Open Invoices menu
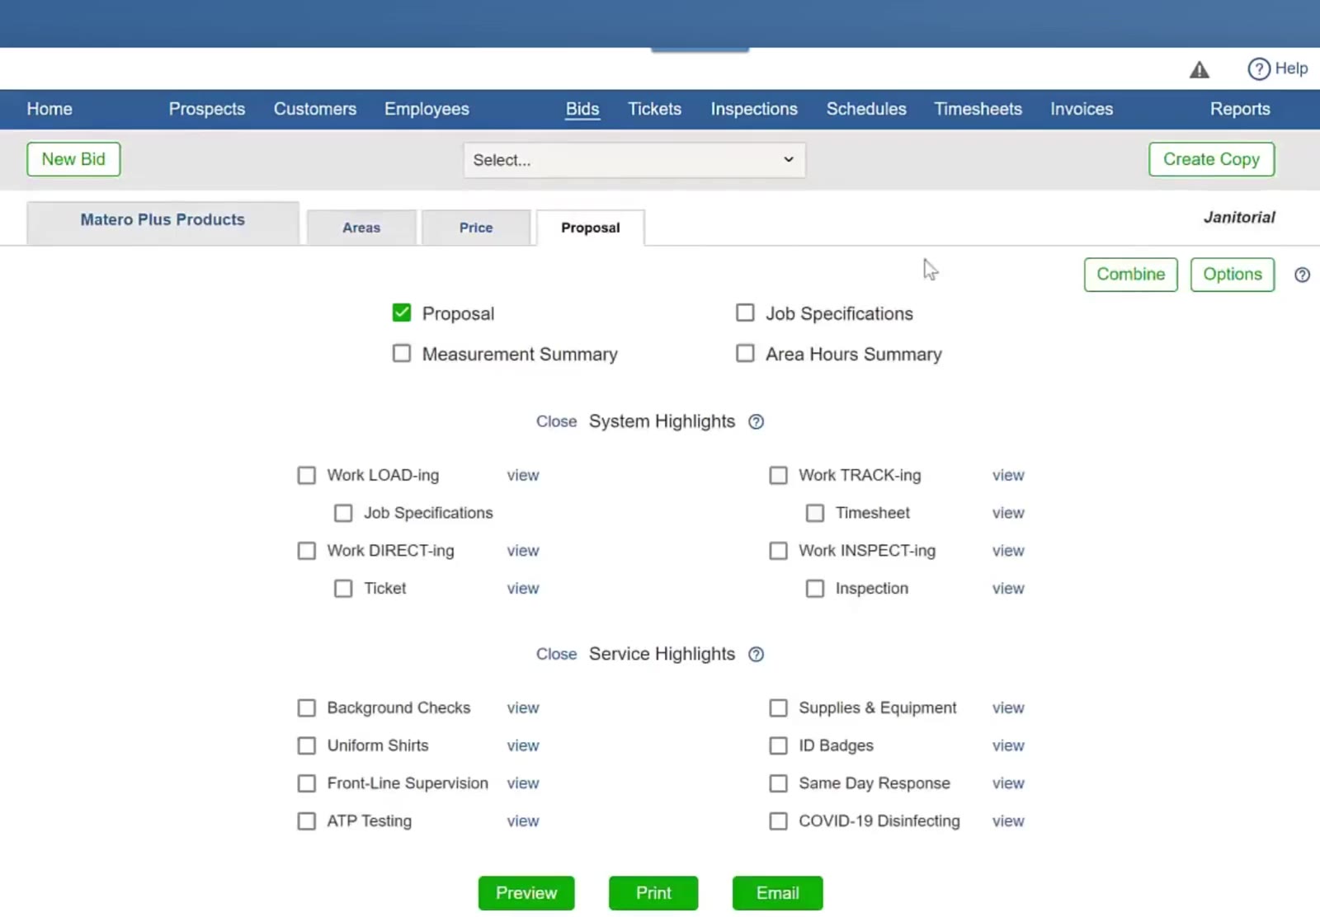 1082,109
